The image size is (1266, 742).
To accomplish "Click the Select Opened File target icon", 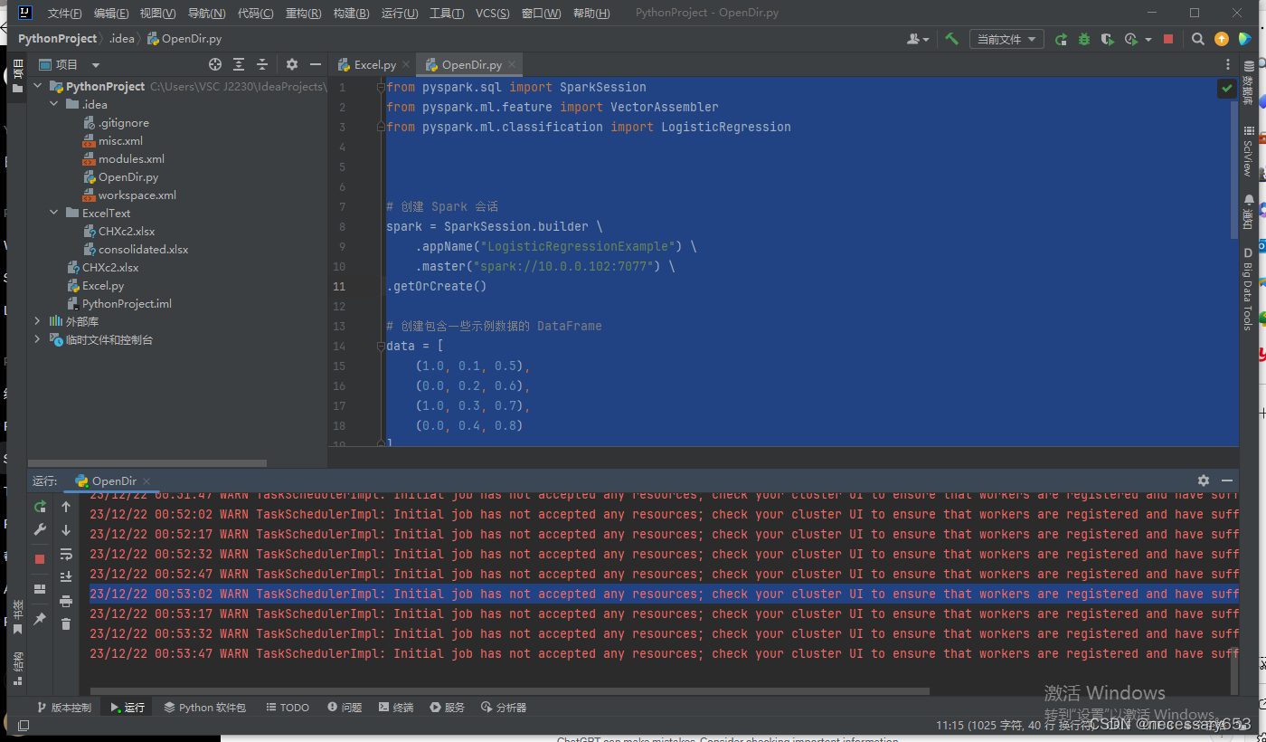I will pyautogui.click(x=215, y=64).
